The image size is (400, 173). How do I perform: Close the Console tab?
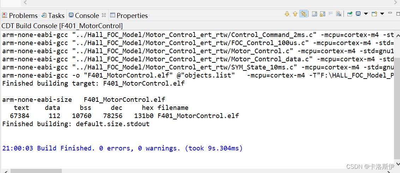[x=104, y=15]
